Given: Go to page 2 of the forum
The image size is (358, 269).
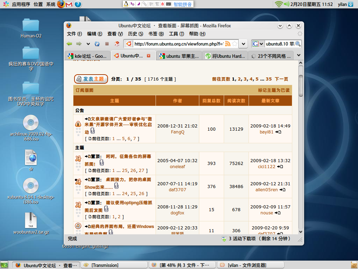Looking at the screenshot, I should tap(239, 79).
